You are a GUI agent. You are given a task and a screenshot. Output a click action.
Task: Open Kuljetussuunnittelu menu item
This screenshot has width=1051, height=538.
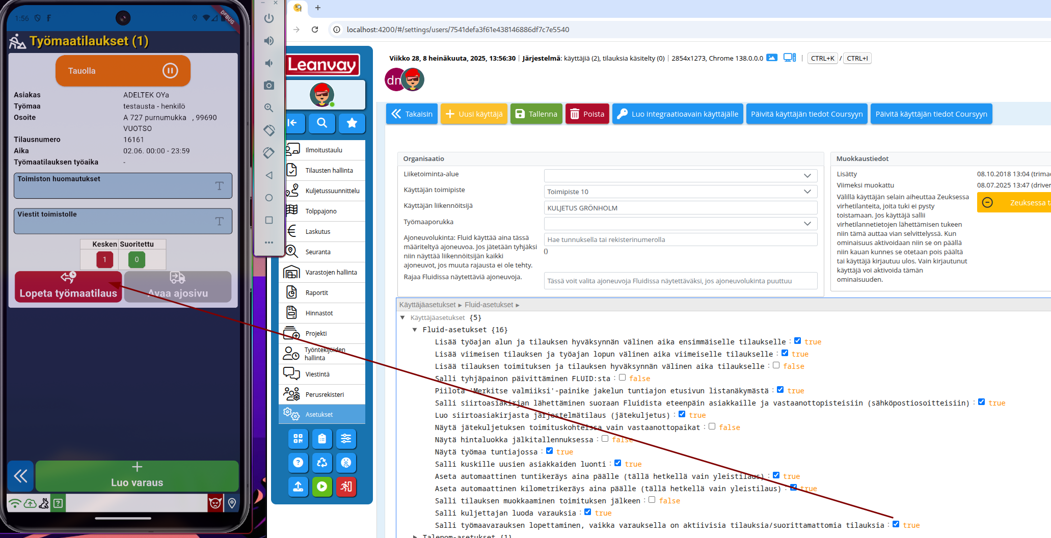[332, 191]
